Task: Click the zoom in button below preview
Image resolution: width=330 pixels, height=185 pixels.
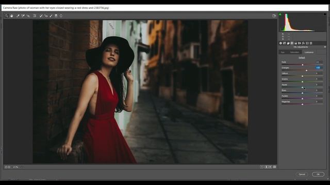Action: (9, 167)
